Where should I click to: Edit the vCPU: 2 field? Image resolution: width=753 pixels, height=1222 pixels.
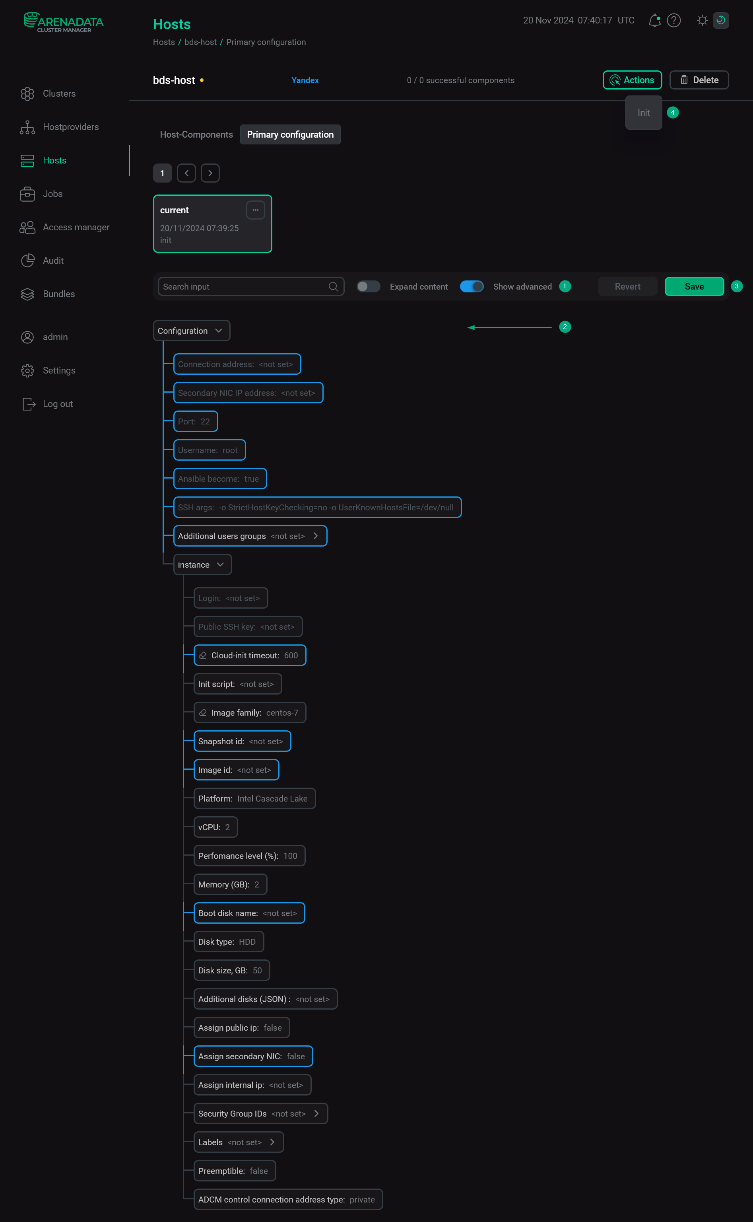pos(215,827)
